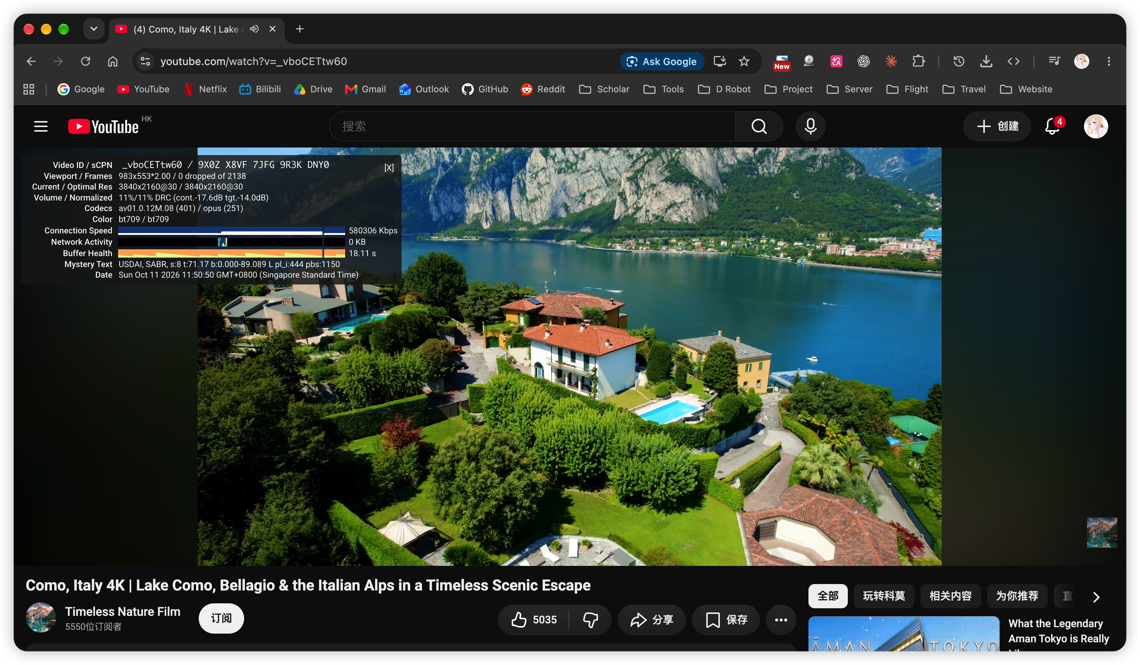Select the 为你推荐 filter chip

1017,596
